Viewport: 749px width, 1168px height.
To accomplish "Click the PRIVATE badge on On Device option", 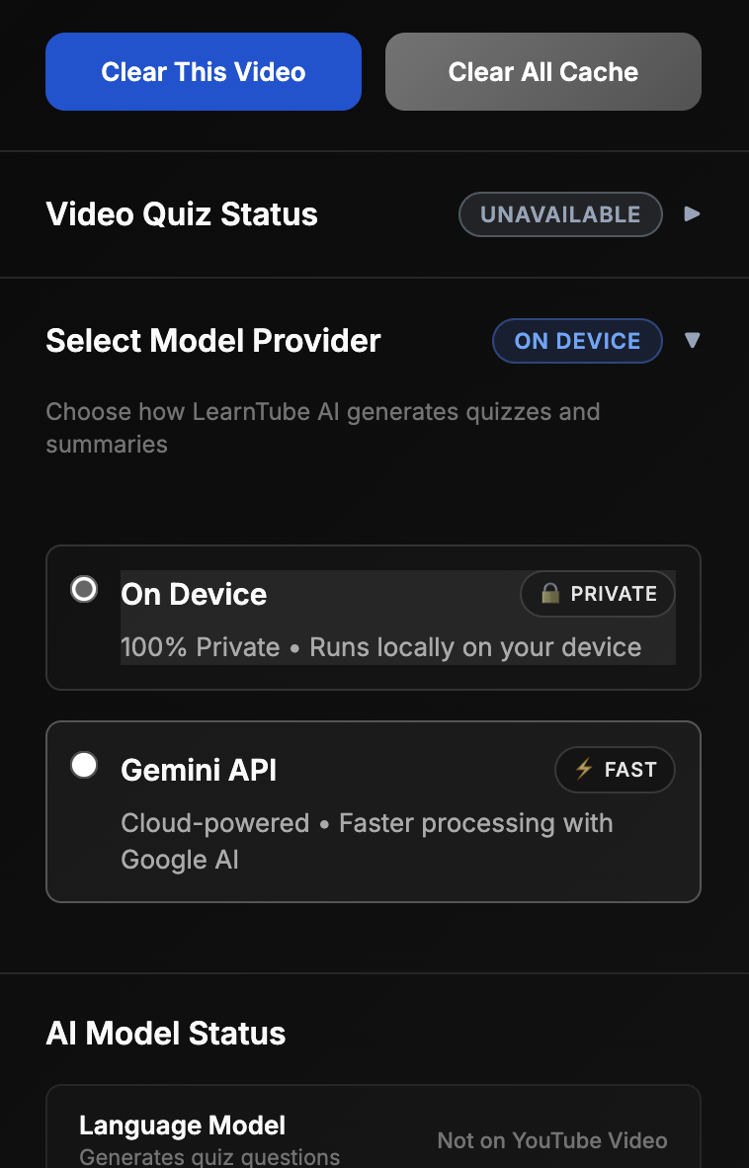I will coord(597,594).
